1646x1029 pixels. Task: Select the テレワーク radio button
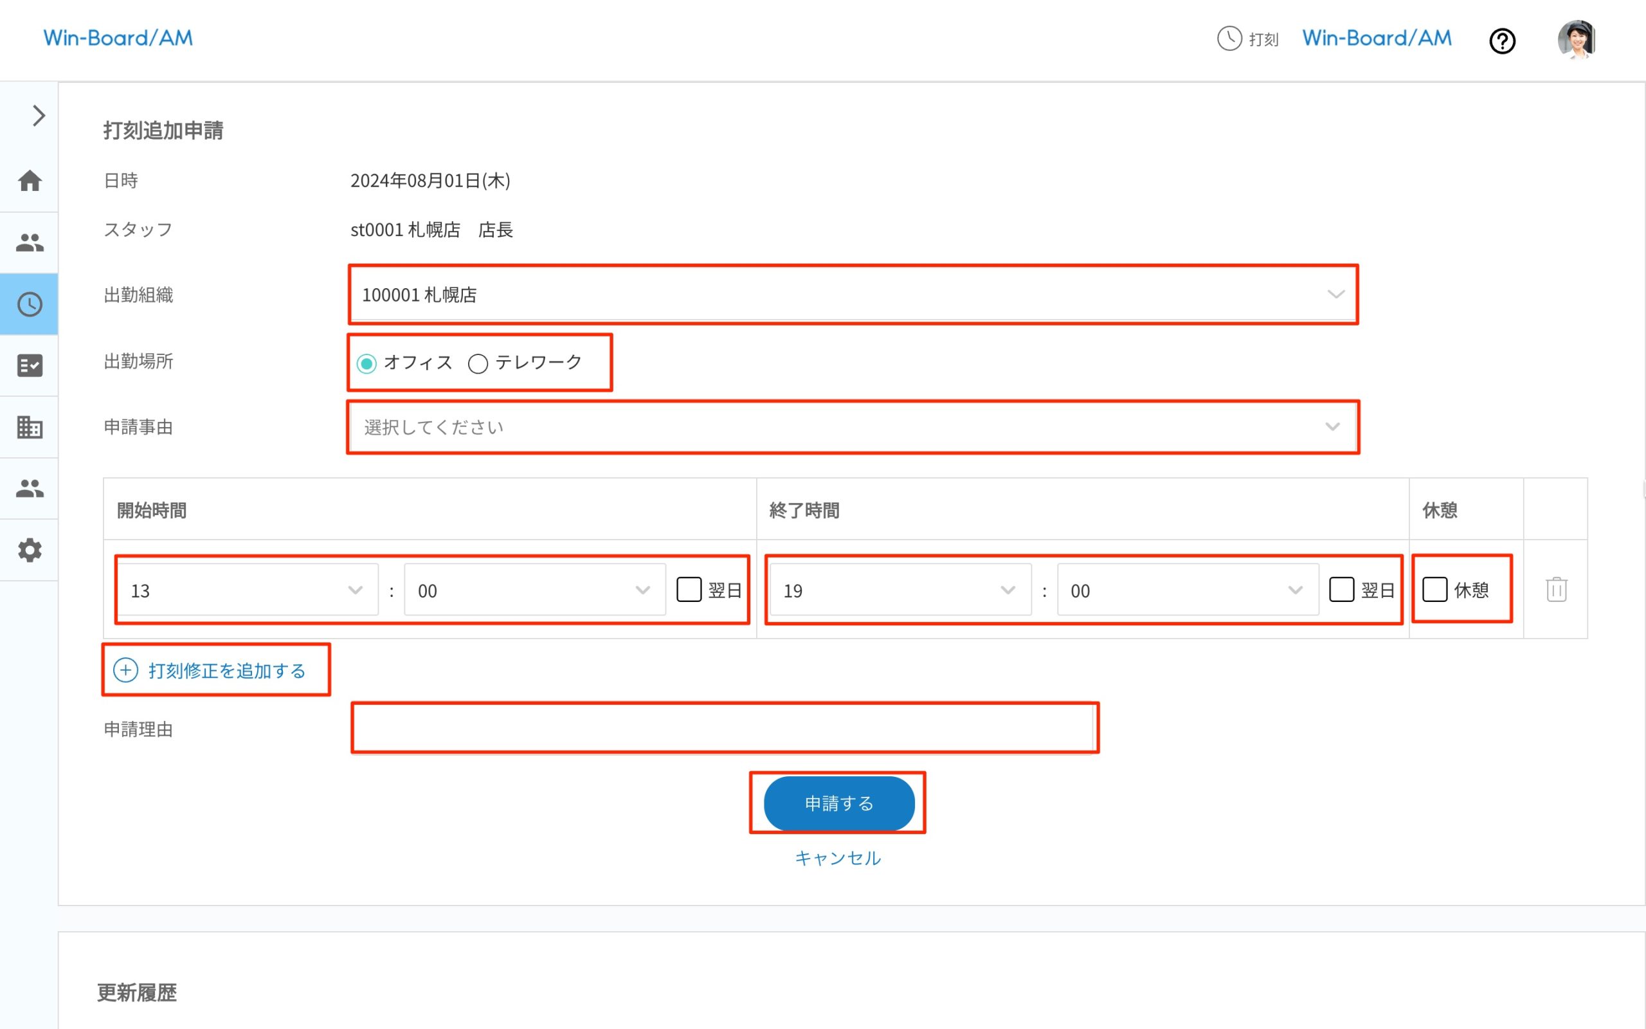coord(478,363)
